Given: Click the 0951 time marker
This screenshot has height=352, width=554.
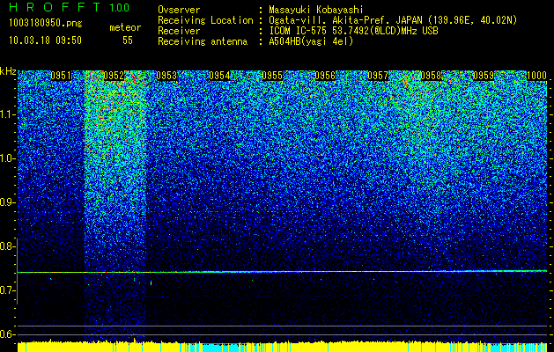Looking at the screenshot, I should (61, 76).
